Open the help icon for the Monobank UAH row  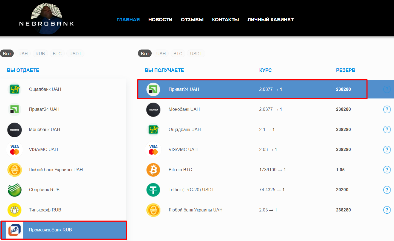pos(387,109)
